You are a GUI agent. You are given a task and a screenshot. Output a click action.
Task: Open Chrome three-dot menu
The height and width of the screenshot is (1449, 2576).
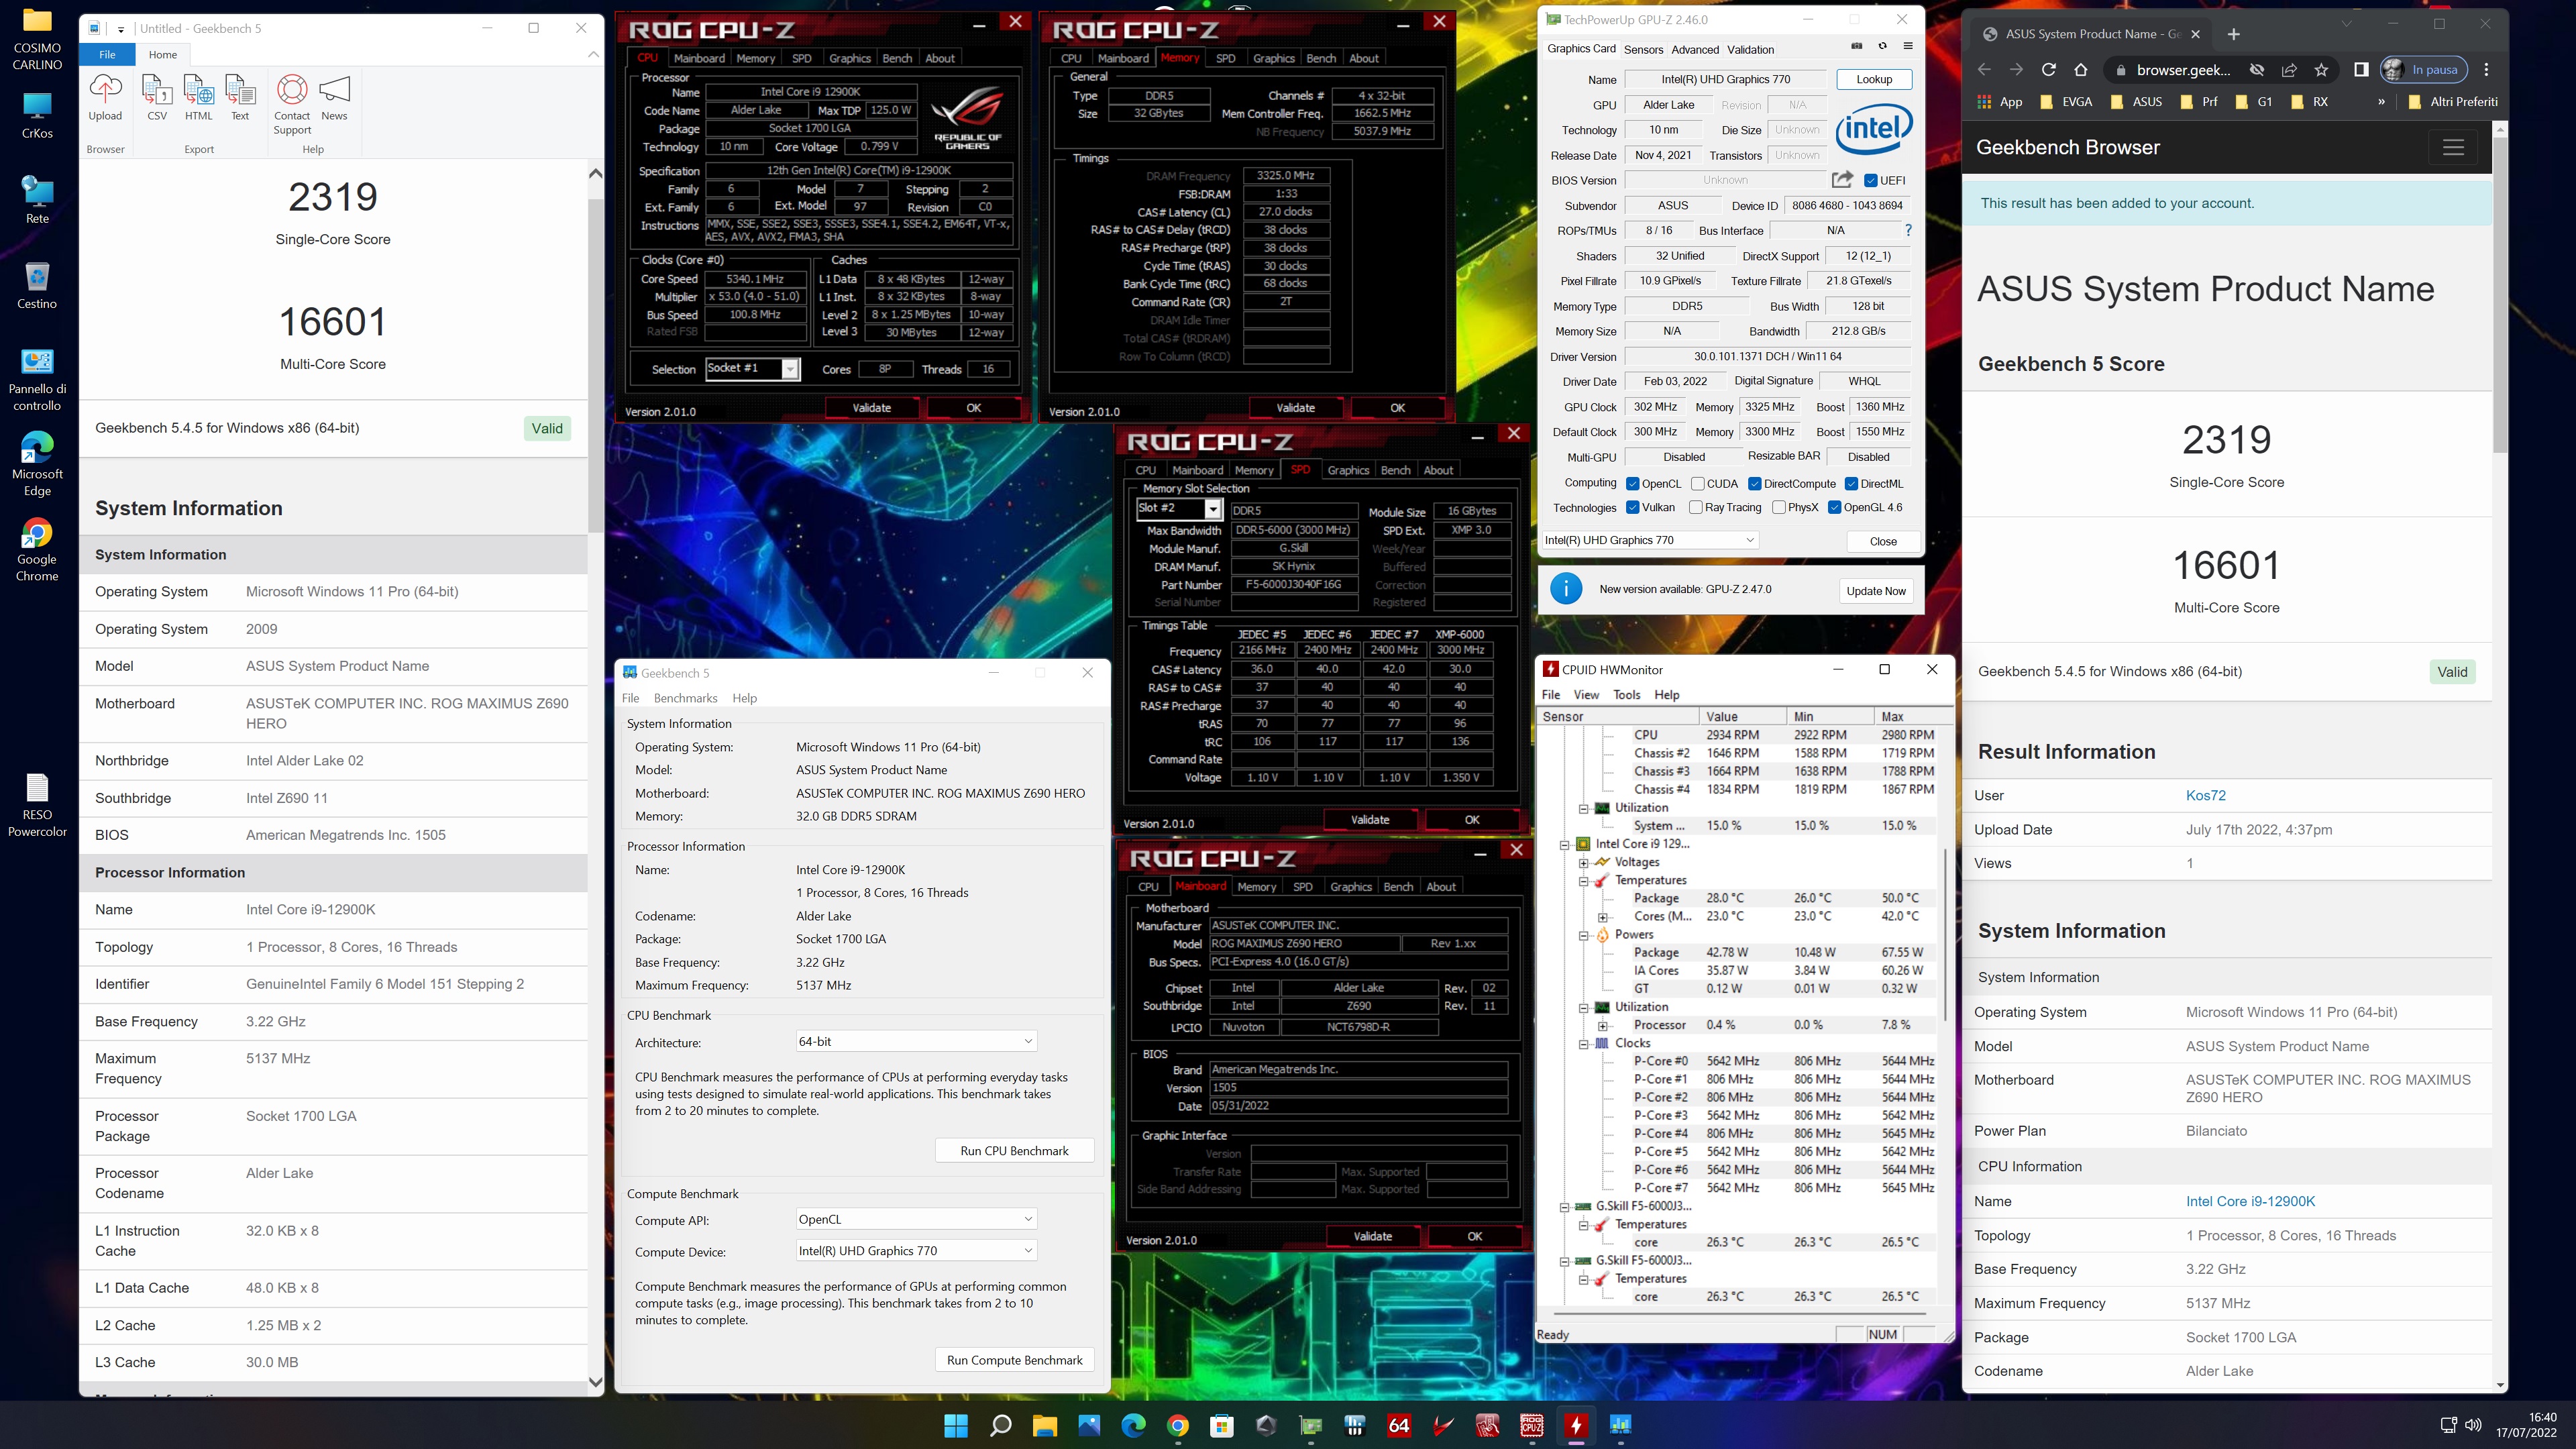(x=2486, y=69)
